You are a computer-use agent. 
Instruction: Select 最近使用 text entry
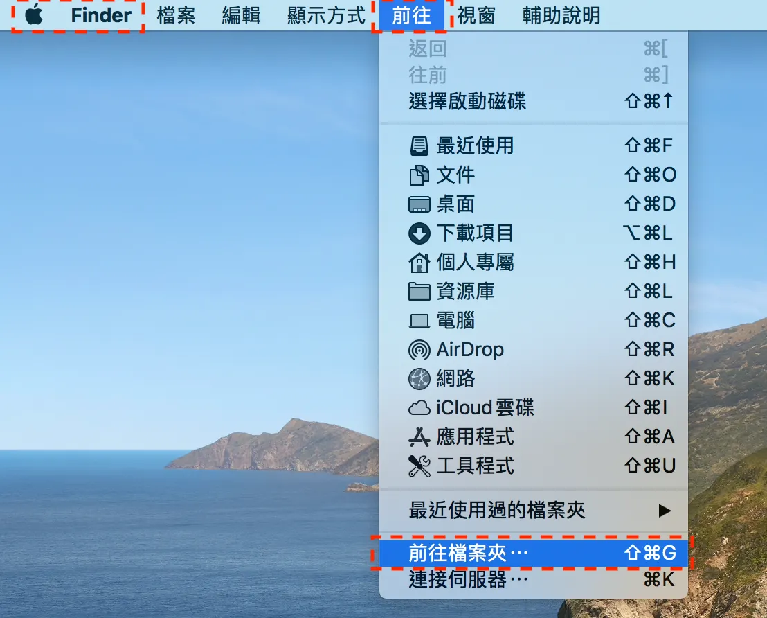pyautogui.click(x=475, y=146)
